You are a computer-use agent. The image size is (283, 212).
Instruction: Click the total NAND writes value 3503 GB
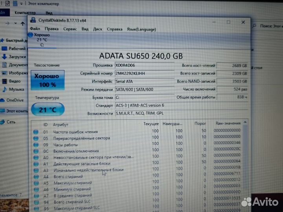tap(232, 82)
